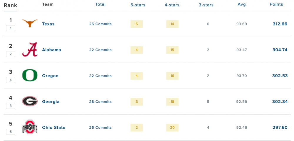This screenshot has height=141, width=294.
Task: Open the Ohio State team link
Action: tap(54, 128)
